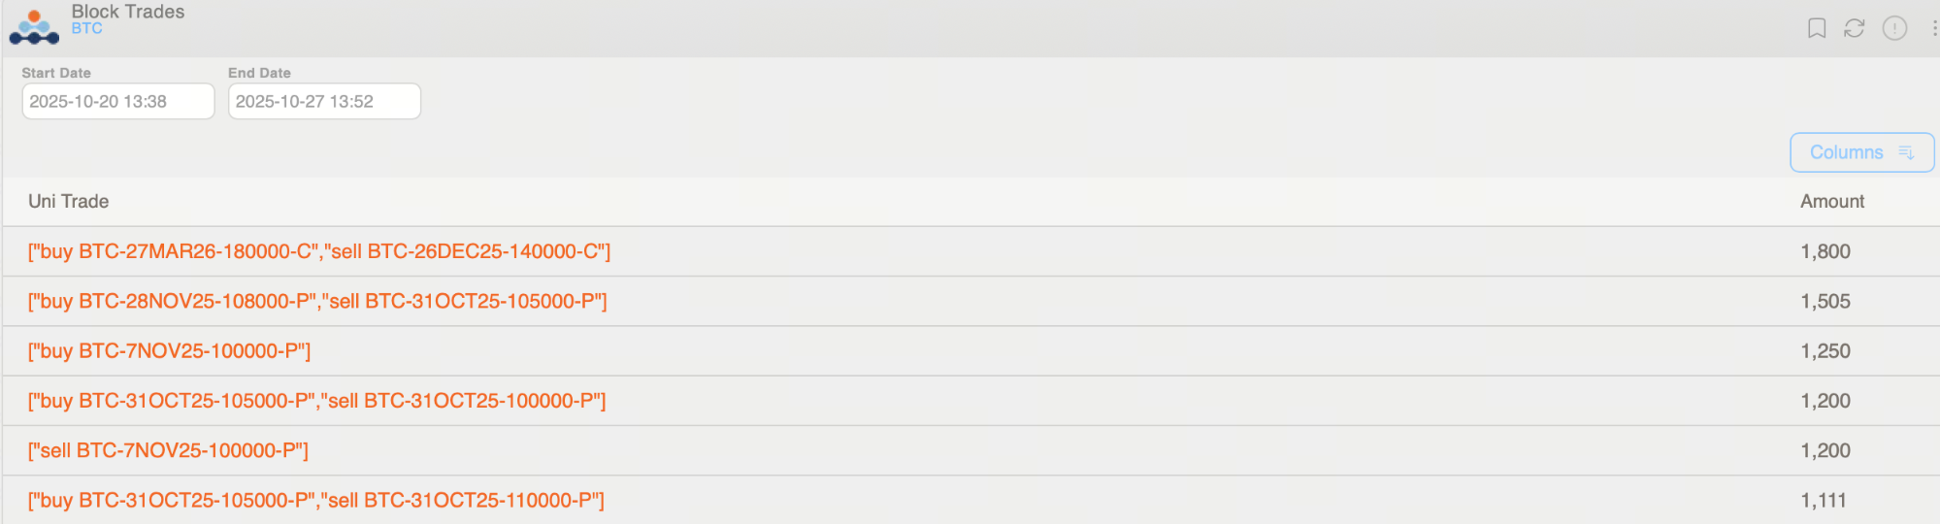This screenshot has width=1940, height=525.
Task: Refresh the Block Trades data
Action: click(x=1855, y=28)
